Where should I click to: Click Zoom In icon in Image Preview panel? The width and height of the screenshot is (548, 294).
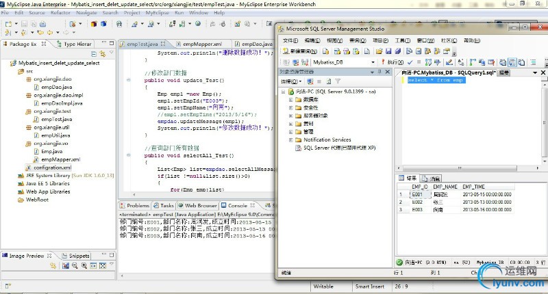pyautogui.click(x=84, y=266)
